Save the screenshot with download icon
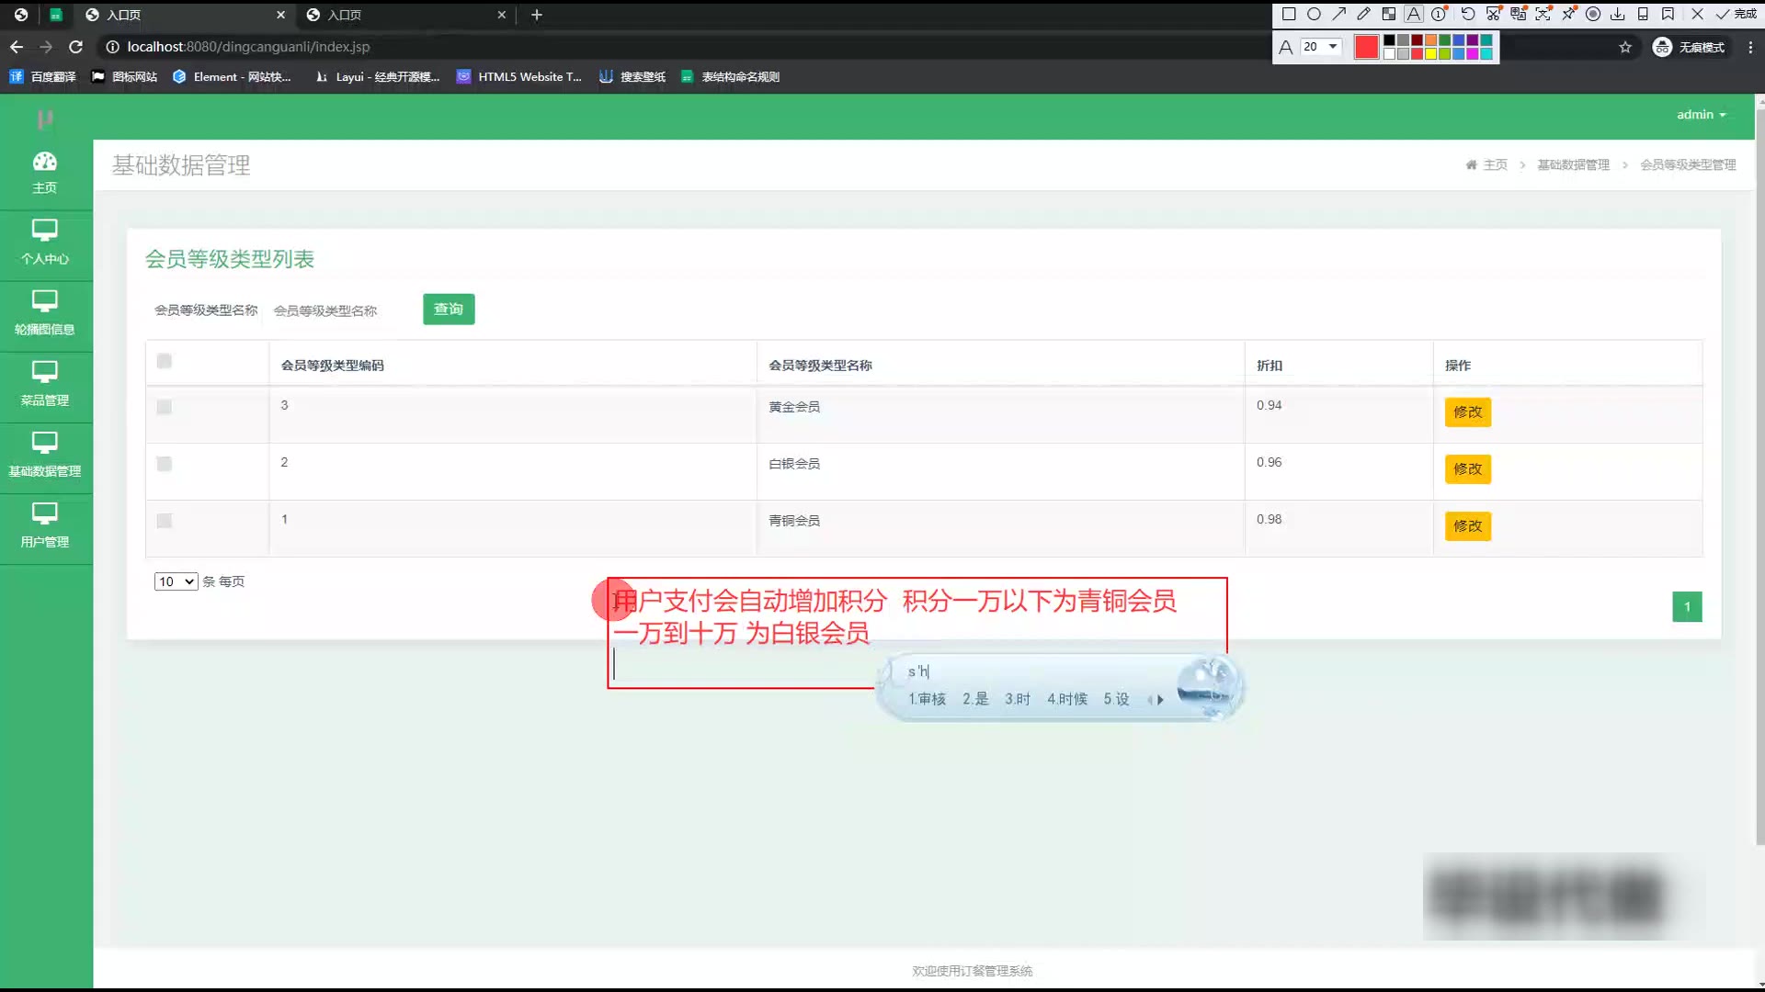Image resolution: width=1765 pixels, height=992 pixels. tap(1618, 14)
